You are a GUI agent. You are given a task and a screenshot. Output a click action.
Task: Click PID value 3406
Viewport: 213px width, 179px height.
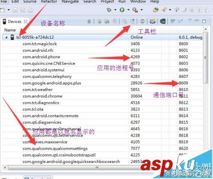[135, 44]
